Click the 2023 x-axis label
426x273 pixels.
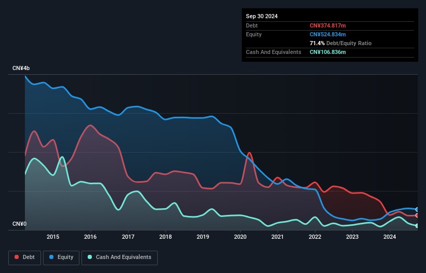click(352, 237)
